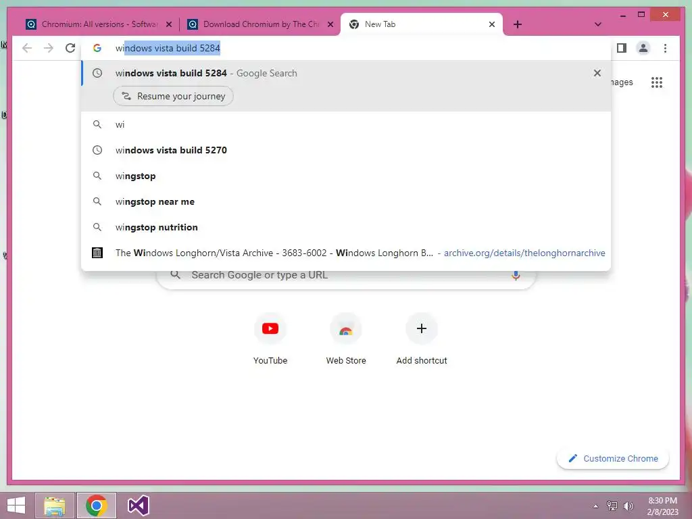Click the pencil icon on Customize Chrome
Image resolution: width=692 pixels, height=519 pixels.
[573, 459]
